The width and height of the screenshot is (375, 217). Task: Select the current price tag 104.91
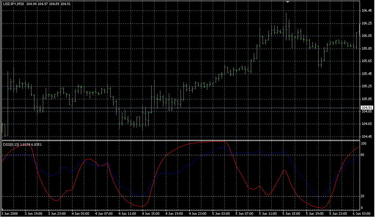coord(366,107)
